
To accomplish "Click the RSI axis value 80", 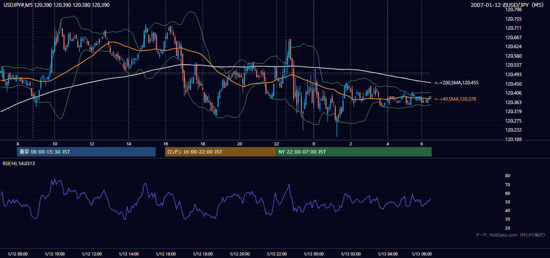I will (507, 176).
